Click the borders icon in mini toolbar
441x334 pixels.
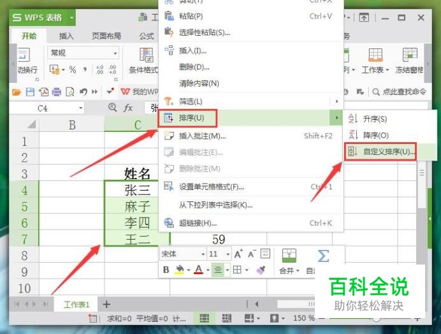click(x=237, y=270)
